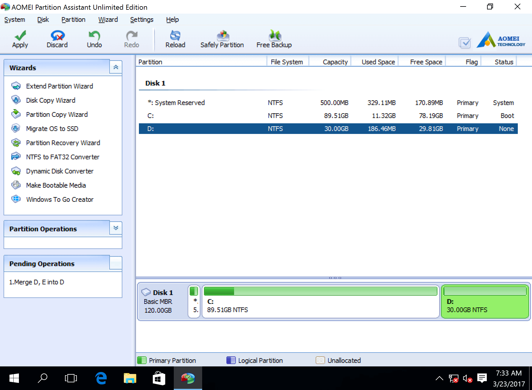Click the Windows To Go Creator icon

tap(16, 199)
